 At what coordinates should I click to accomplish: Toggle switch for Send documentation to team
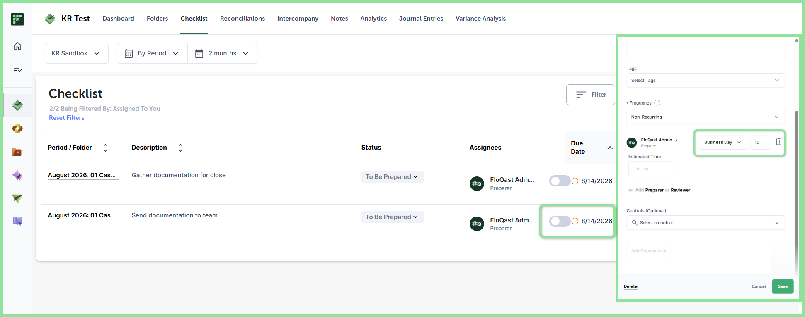[x=560, y=221]
